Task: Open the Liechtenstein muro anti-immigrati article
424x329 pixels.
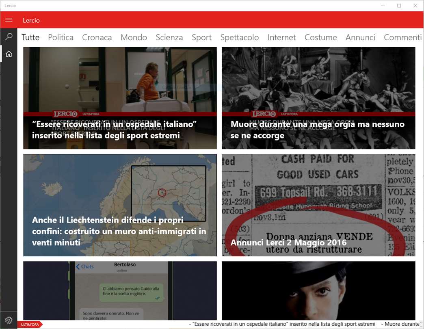Action: [120, 205]
